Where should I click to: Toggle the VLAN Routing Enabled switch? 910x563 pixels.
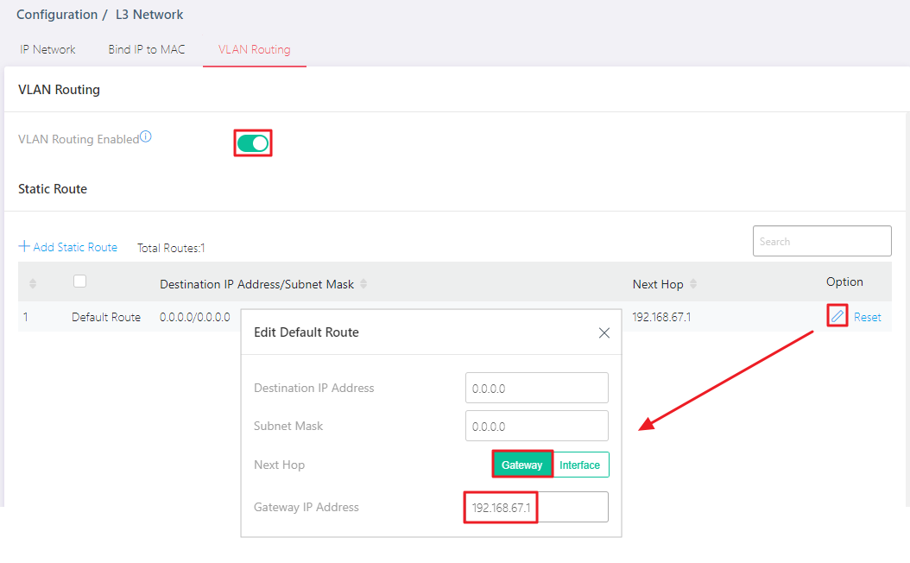point(253,142)
